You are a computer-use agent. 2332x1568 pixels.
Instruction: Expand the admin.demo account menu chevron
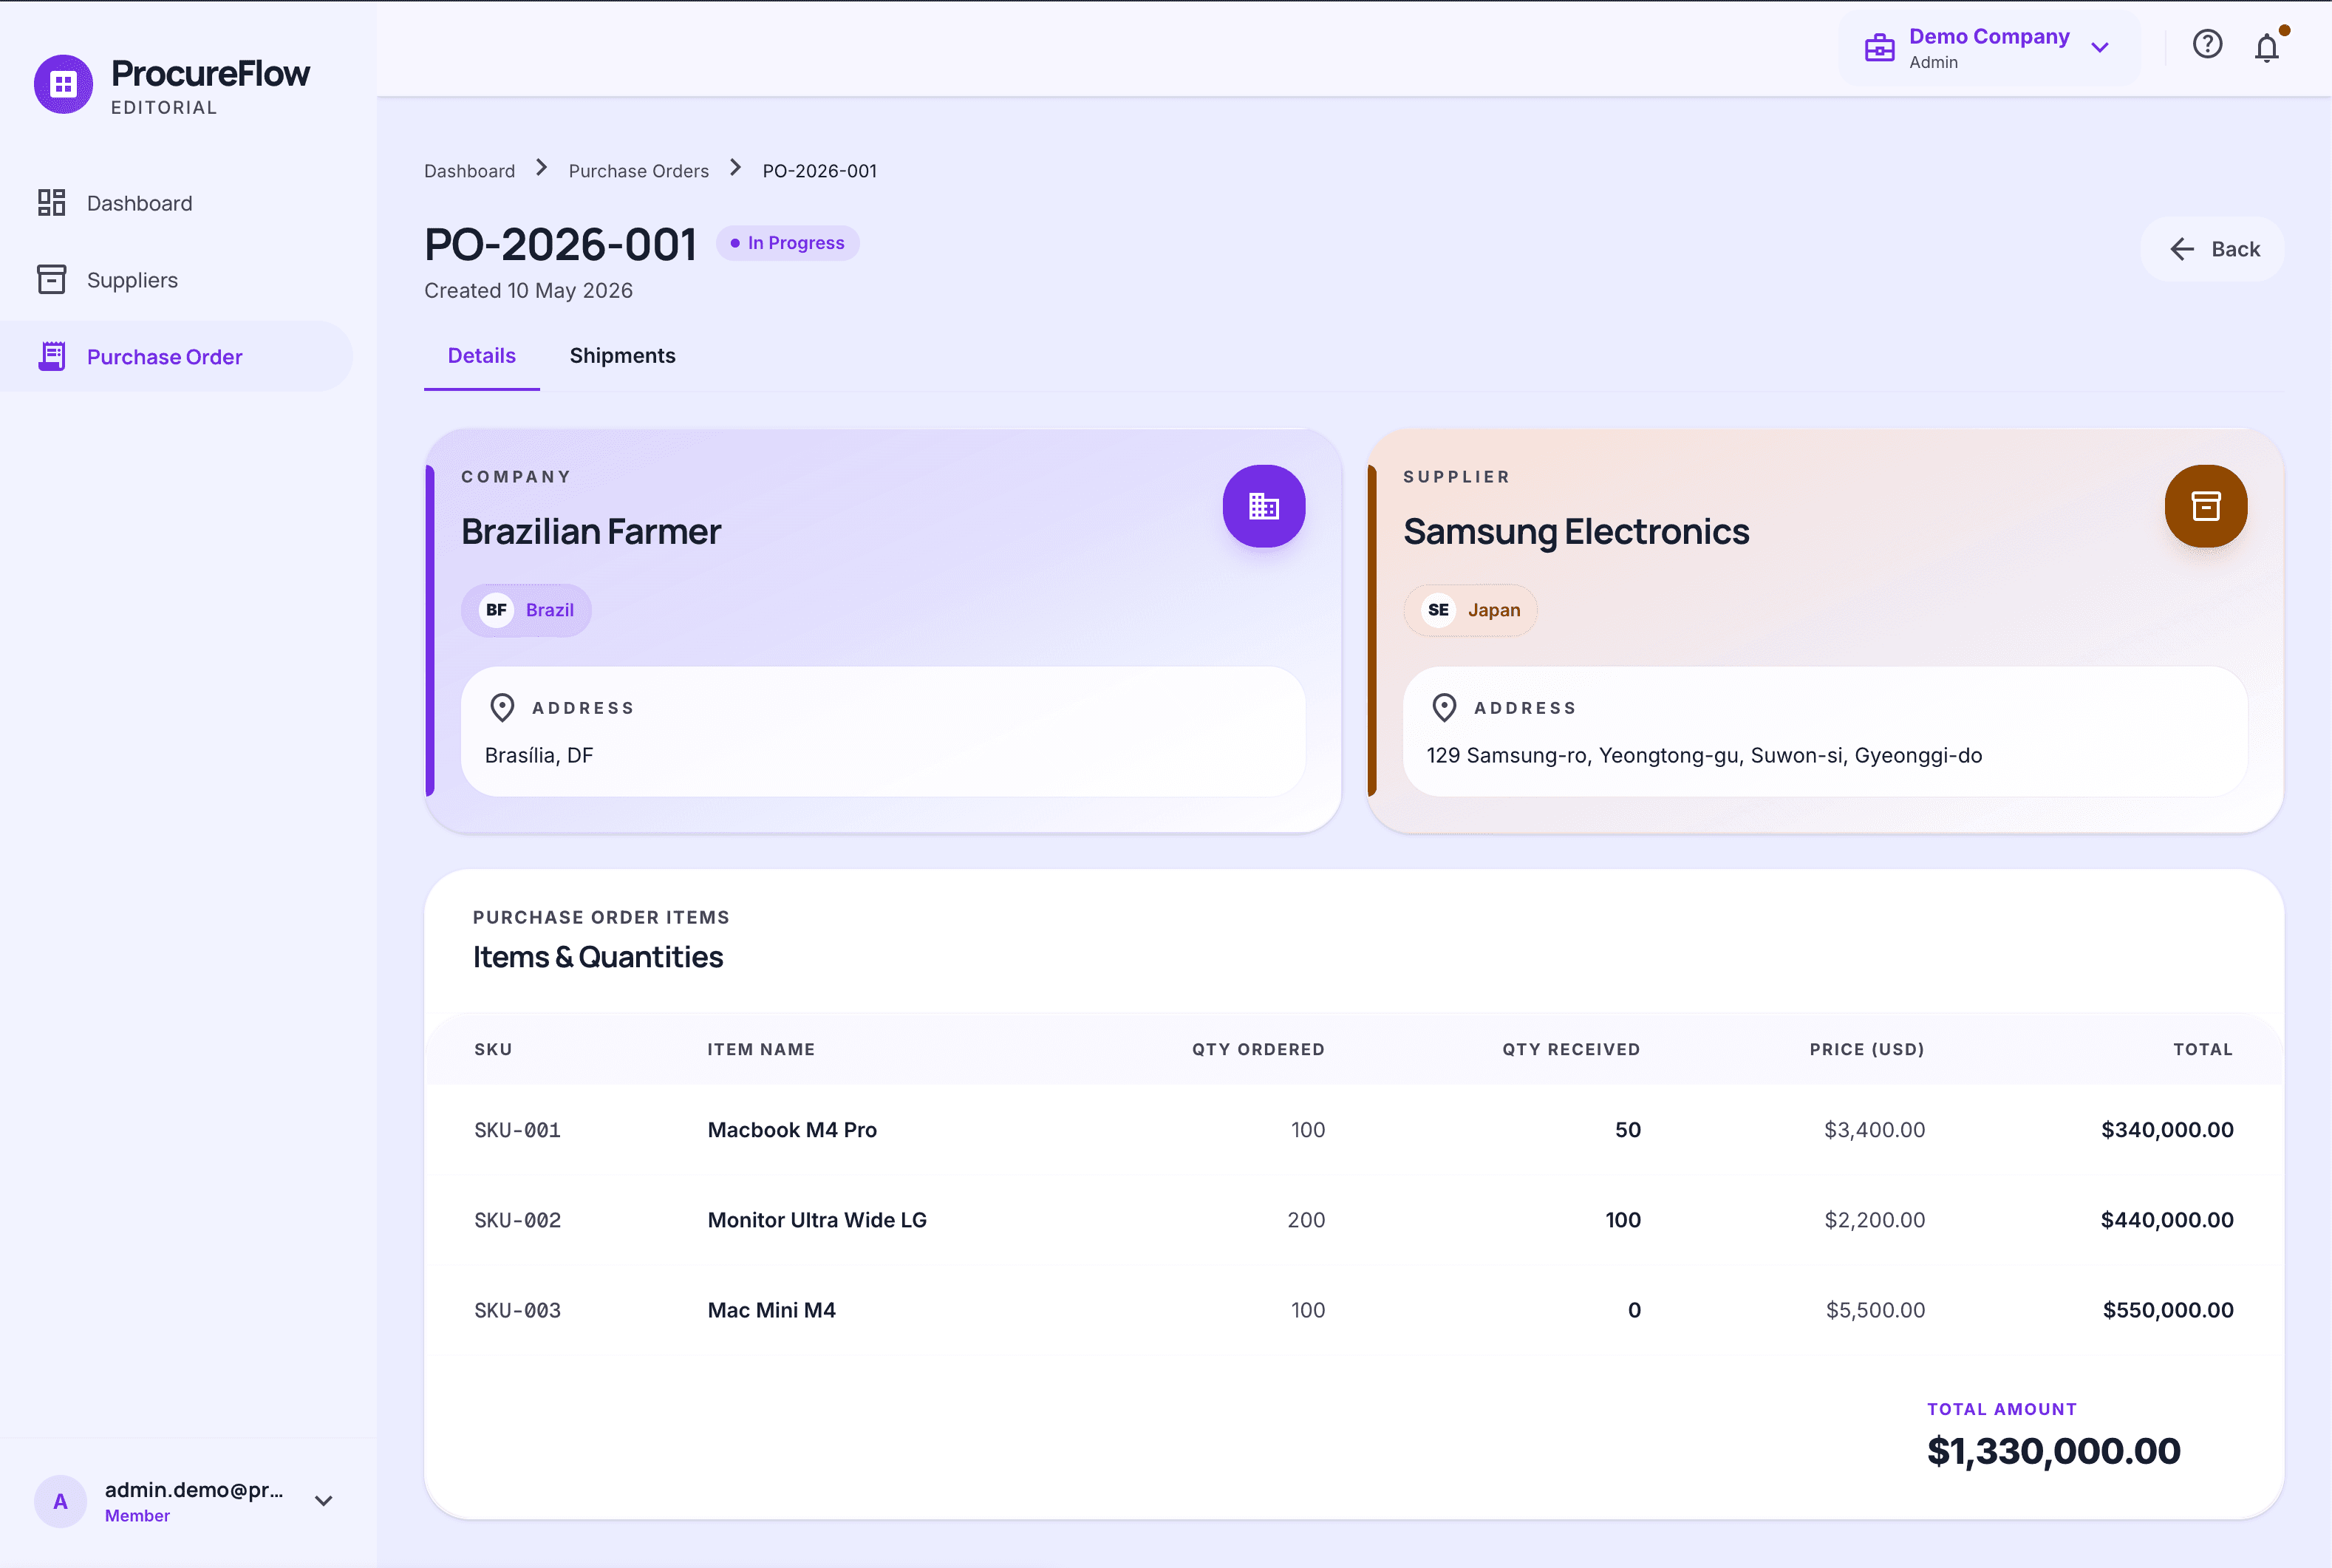323,1501
